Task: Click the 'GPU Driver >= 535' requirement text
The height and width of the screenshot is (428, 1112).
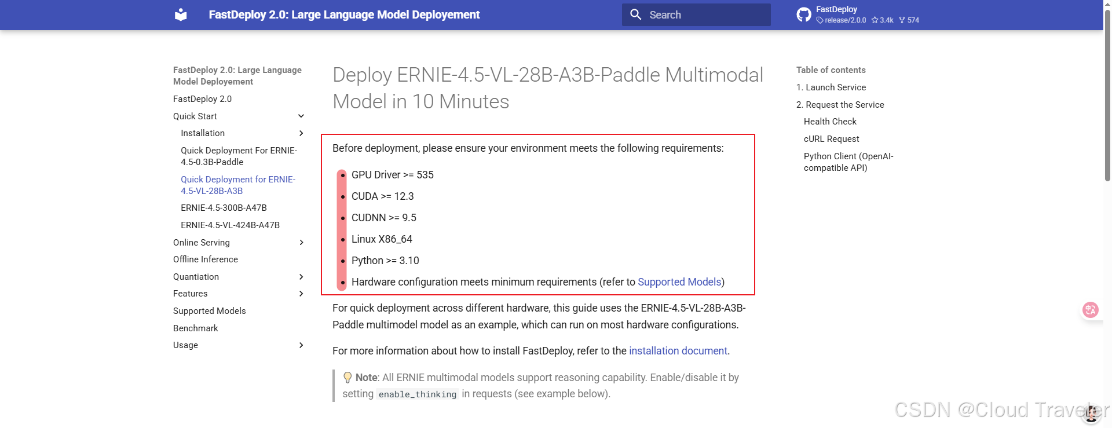Action: point(392,175)
